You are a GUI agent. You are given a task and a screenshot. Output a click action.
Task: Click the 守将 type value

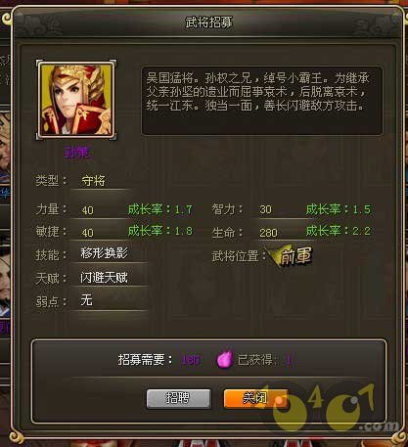click(93, 181)
